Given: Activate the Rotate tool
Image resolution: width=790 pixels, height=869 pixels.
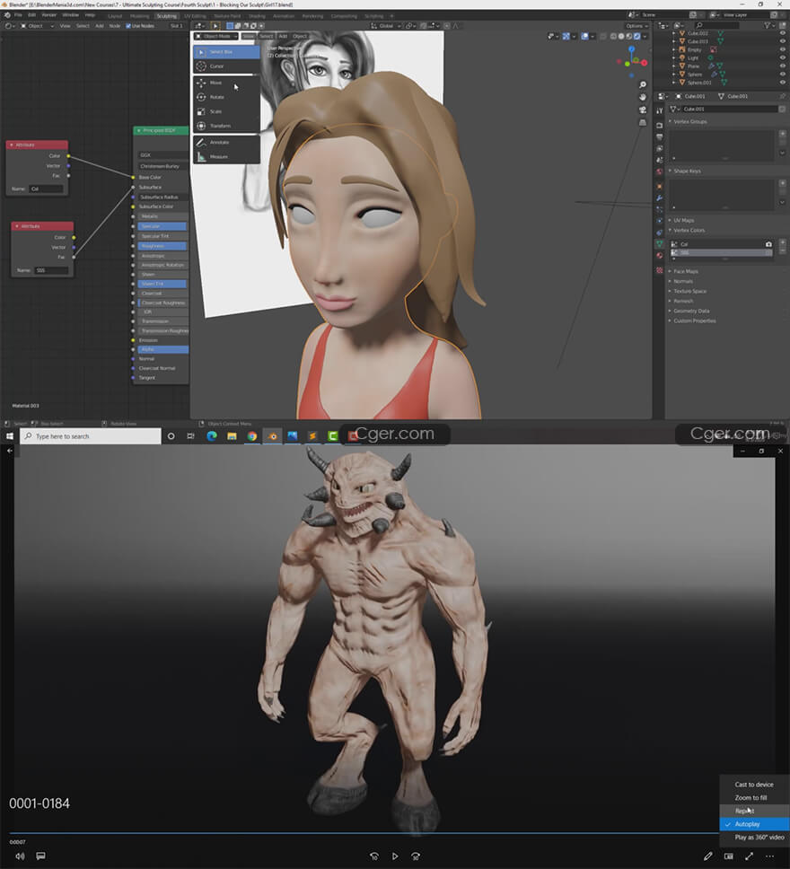Looking at the screenshot, I should click(226, 97).
